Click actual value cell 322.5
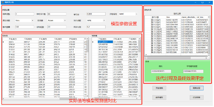The height and width of the screenshot is (107, 214). 11,42
